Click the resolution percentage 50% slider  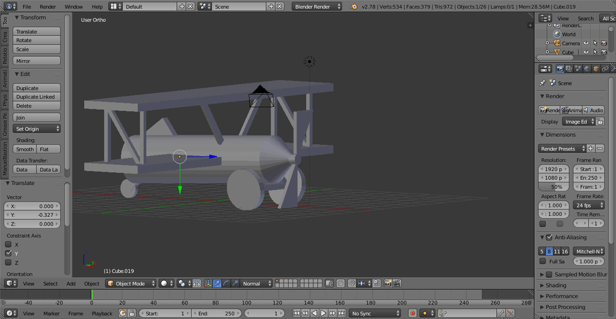click(553, 187)
